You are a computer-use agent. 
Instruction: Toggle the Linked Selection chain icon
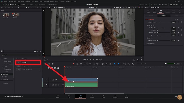coord(106,64)
